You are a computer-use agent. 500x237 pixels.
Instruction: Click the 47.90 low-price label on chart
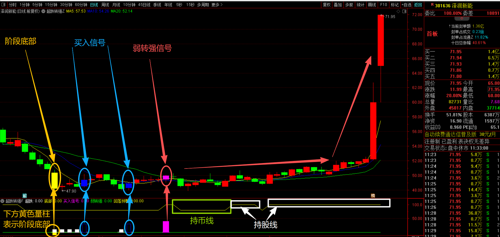click(69, 191)
